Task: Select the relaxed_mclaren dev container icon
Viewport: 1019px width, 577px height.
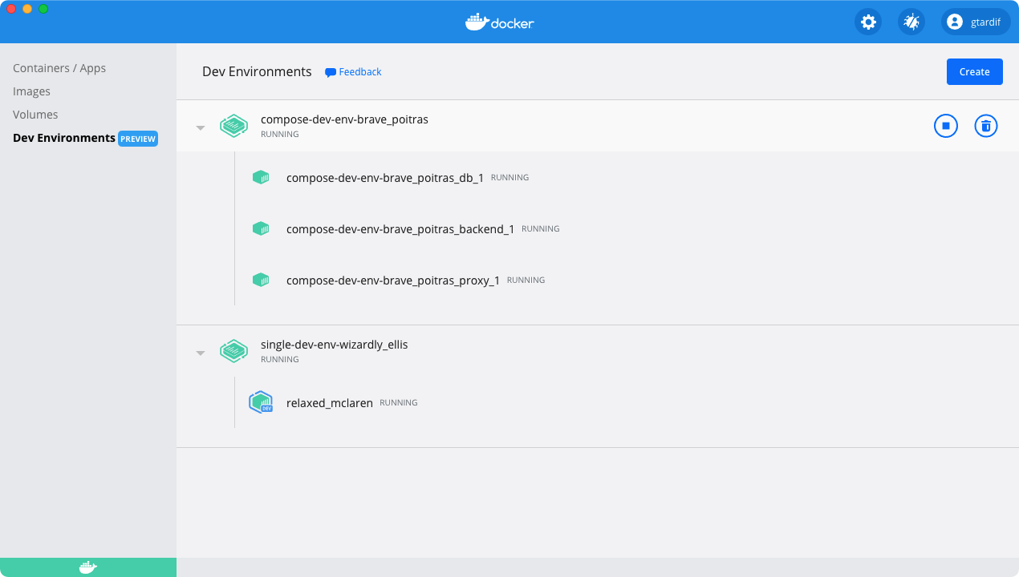Action: (260, 402)
